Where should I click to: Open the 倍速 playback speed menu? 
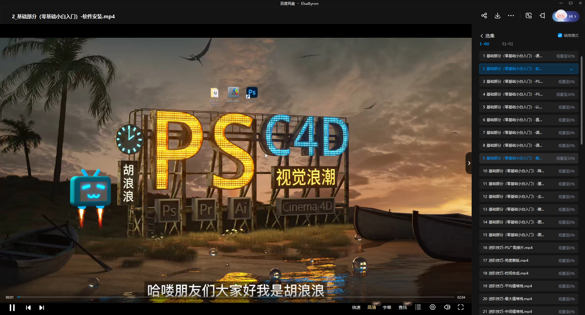coord(356,307)
